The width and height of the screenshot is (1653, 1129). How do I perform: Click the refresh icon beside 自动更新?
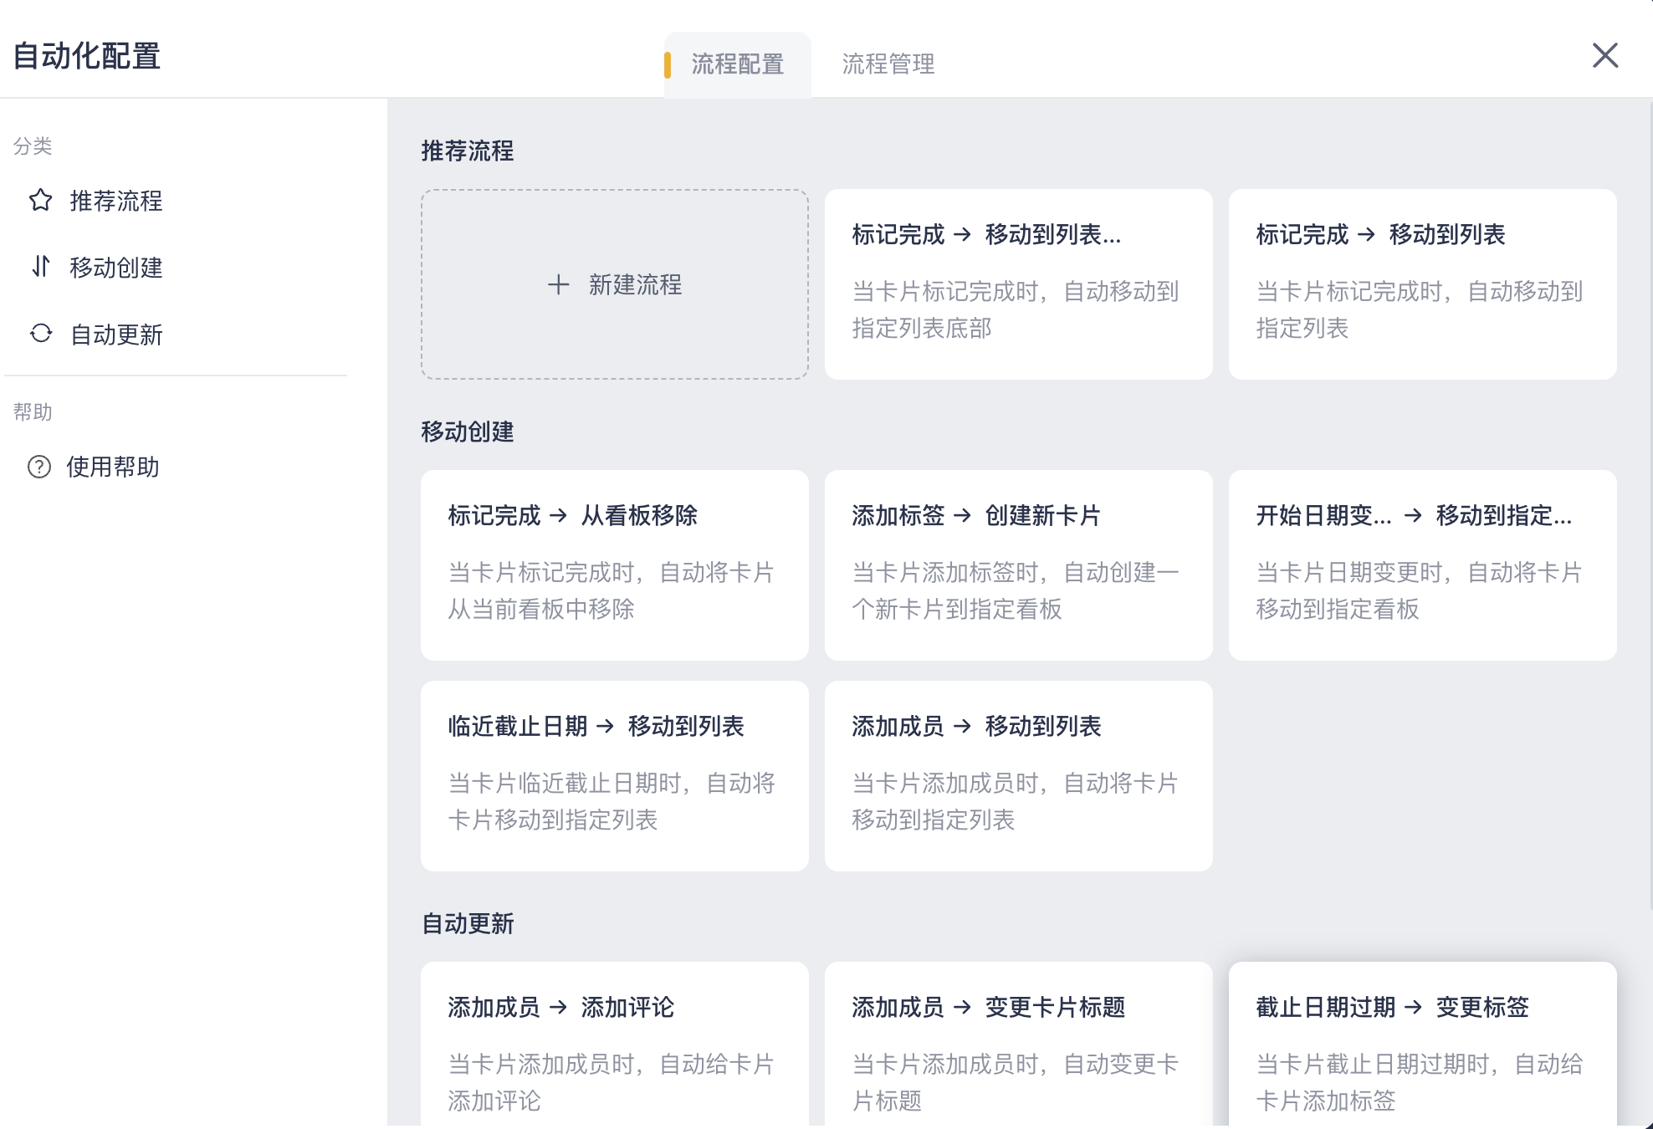[40, 334]
